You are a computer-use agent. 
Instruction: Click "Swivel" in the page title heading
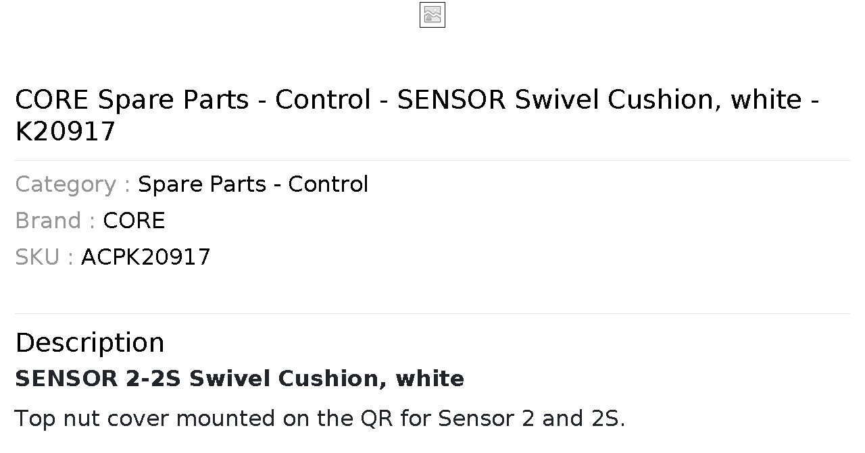tap(557, 100)
